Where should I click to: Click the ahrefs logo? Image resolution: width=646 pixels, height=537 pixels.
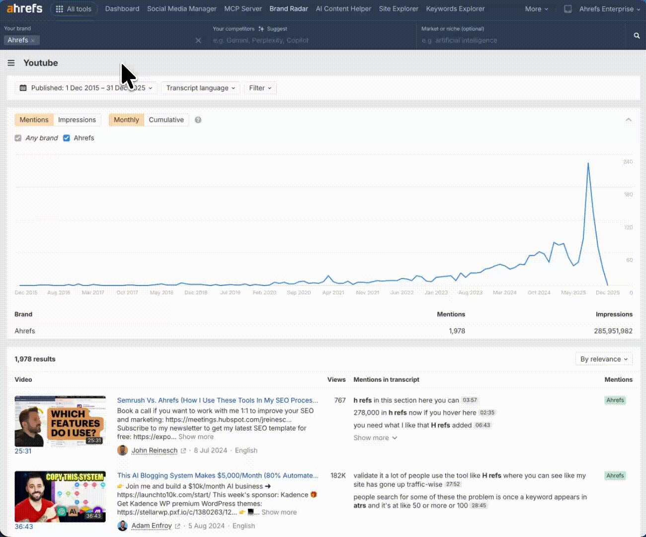[24, 8]
